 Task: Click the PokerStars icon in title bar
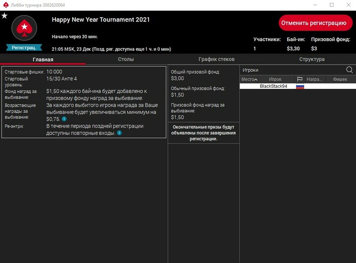pyautogui.click(x=6, y=5)
